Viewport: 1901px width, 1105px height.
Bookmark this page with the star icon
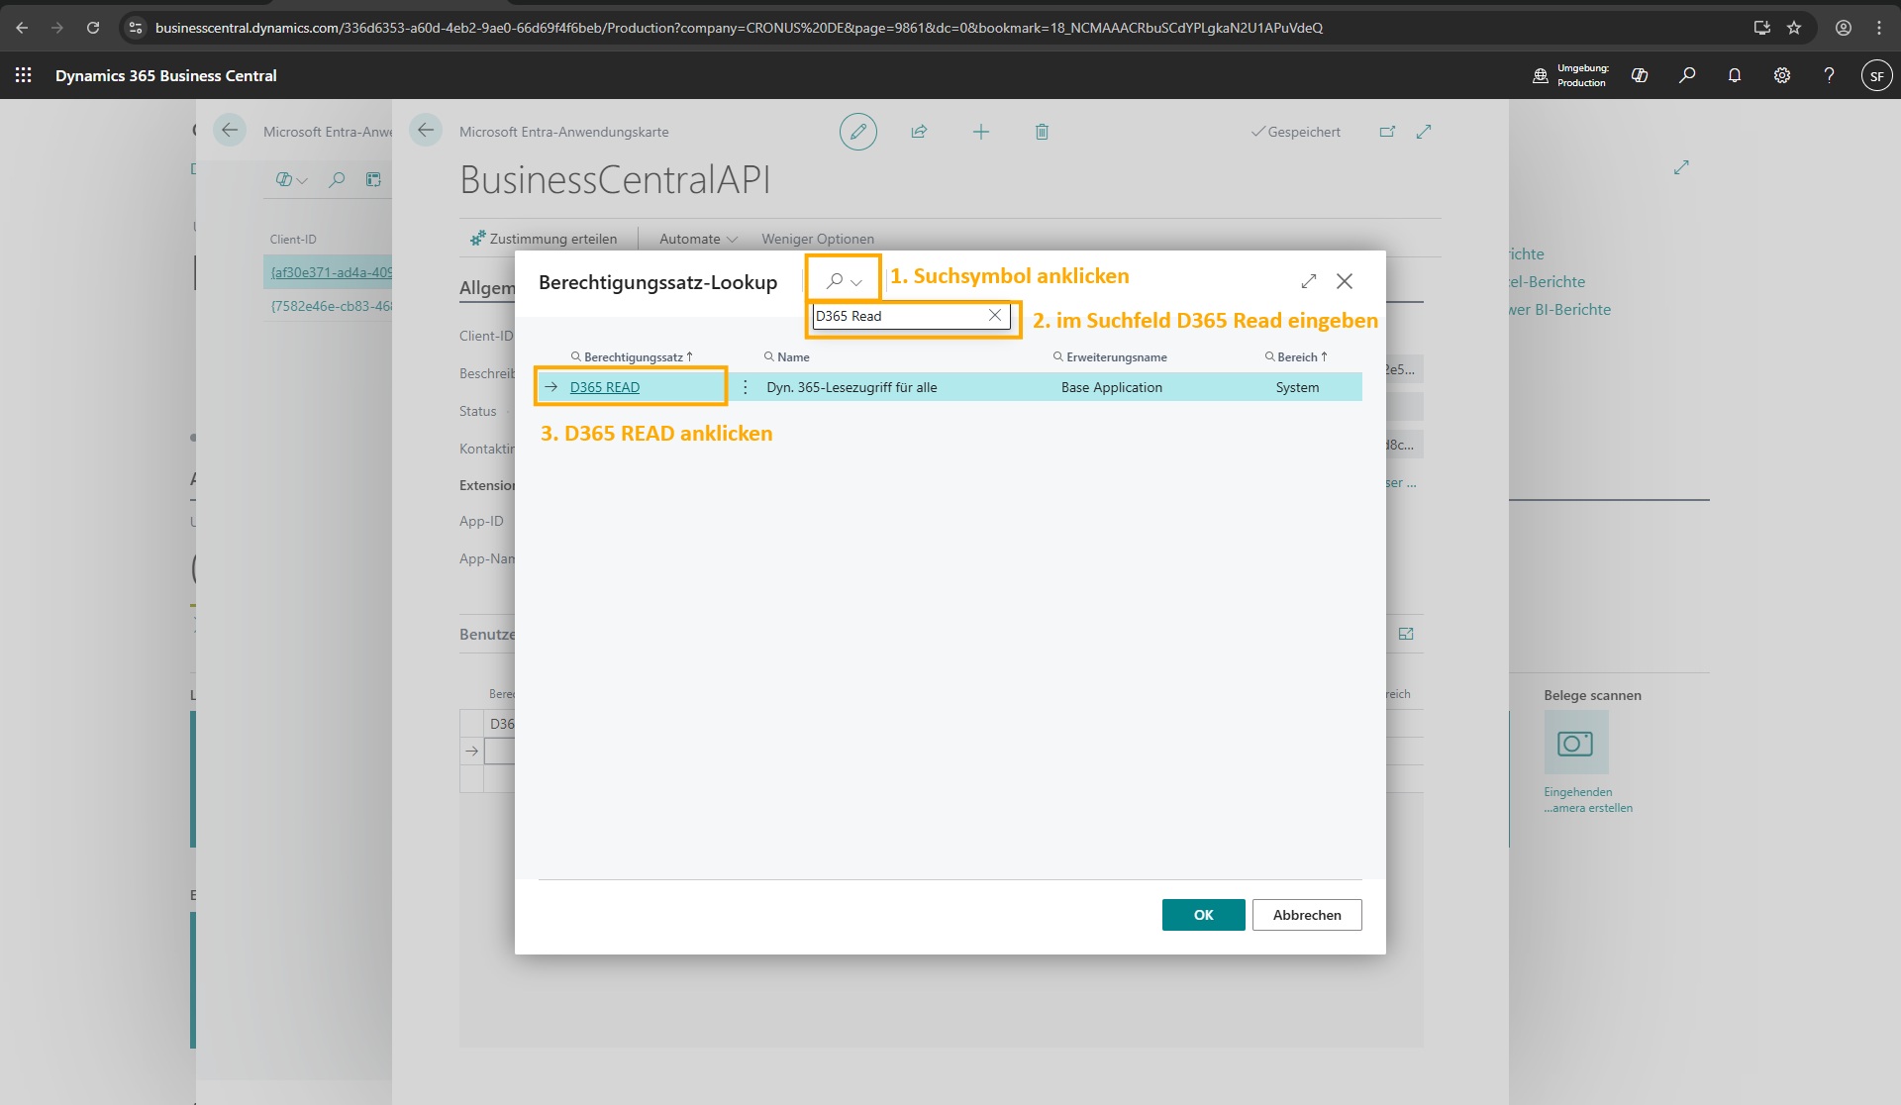point(1794,28)
